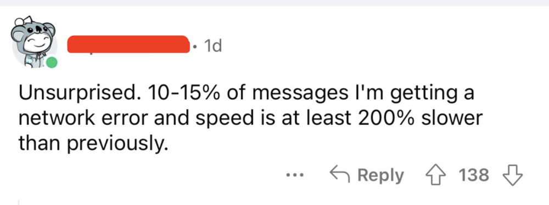The width and height of the screenshot is (549, 205).
Task: Click the curved reply arrow icon
Action: coord(340,174)
